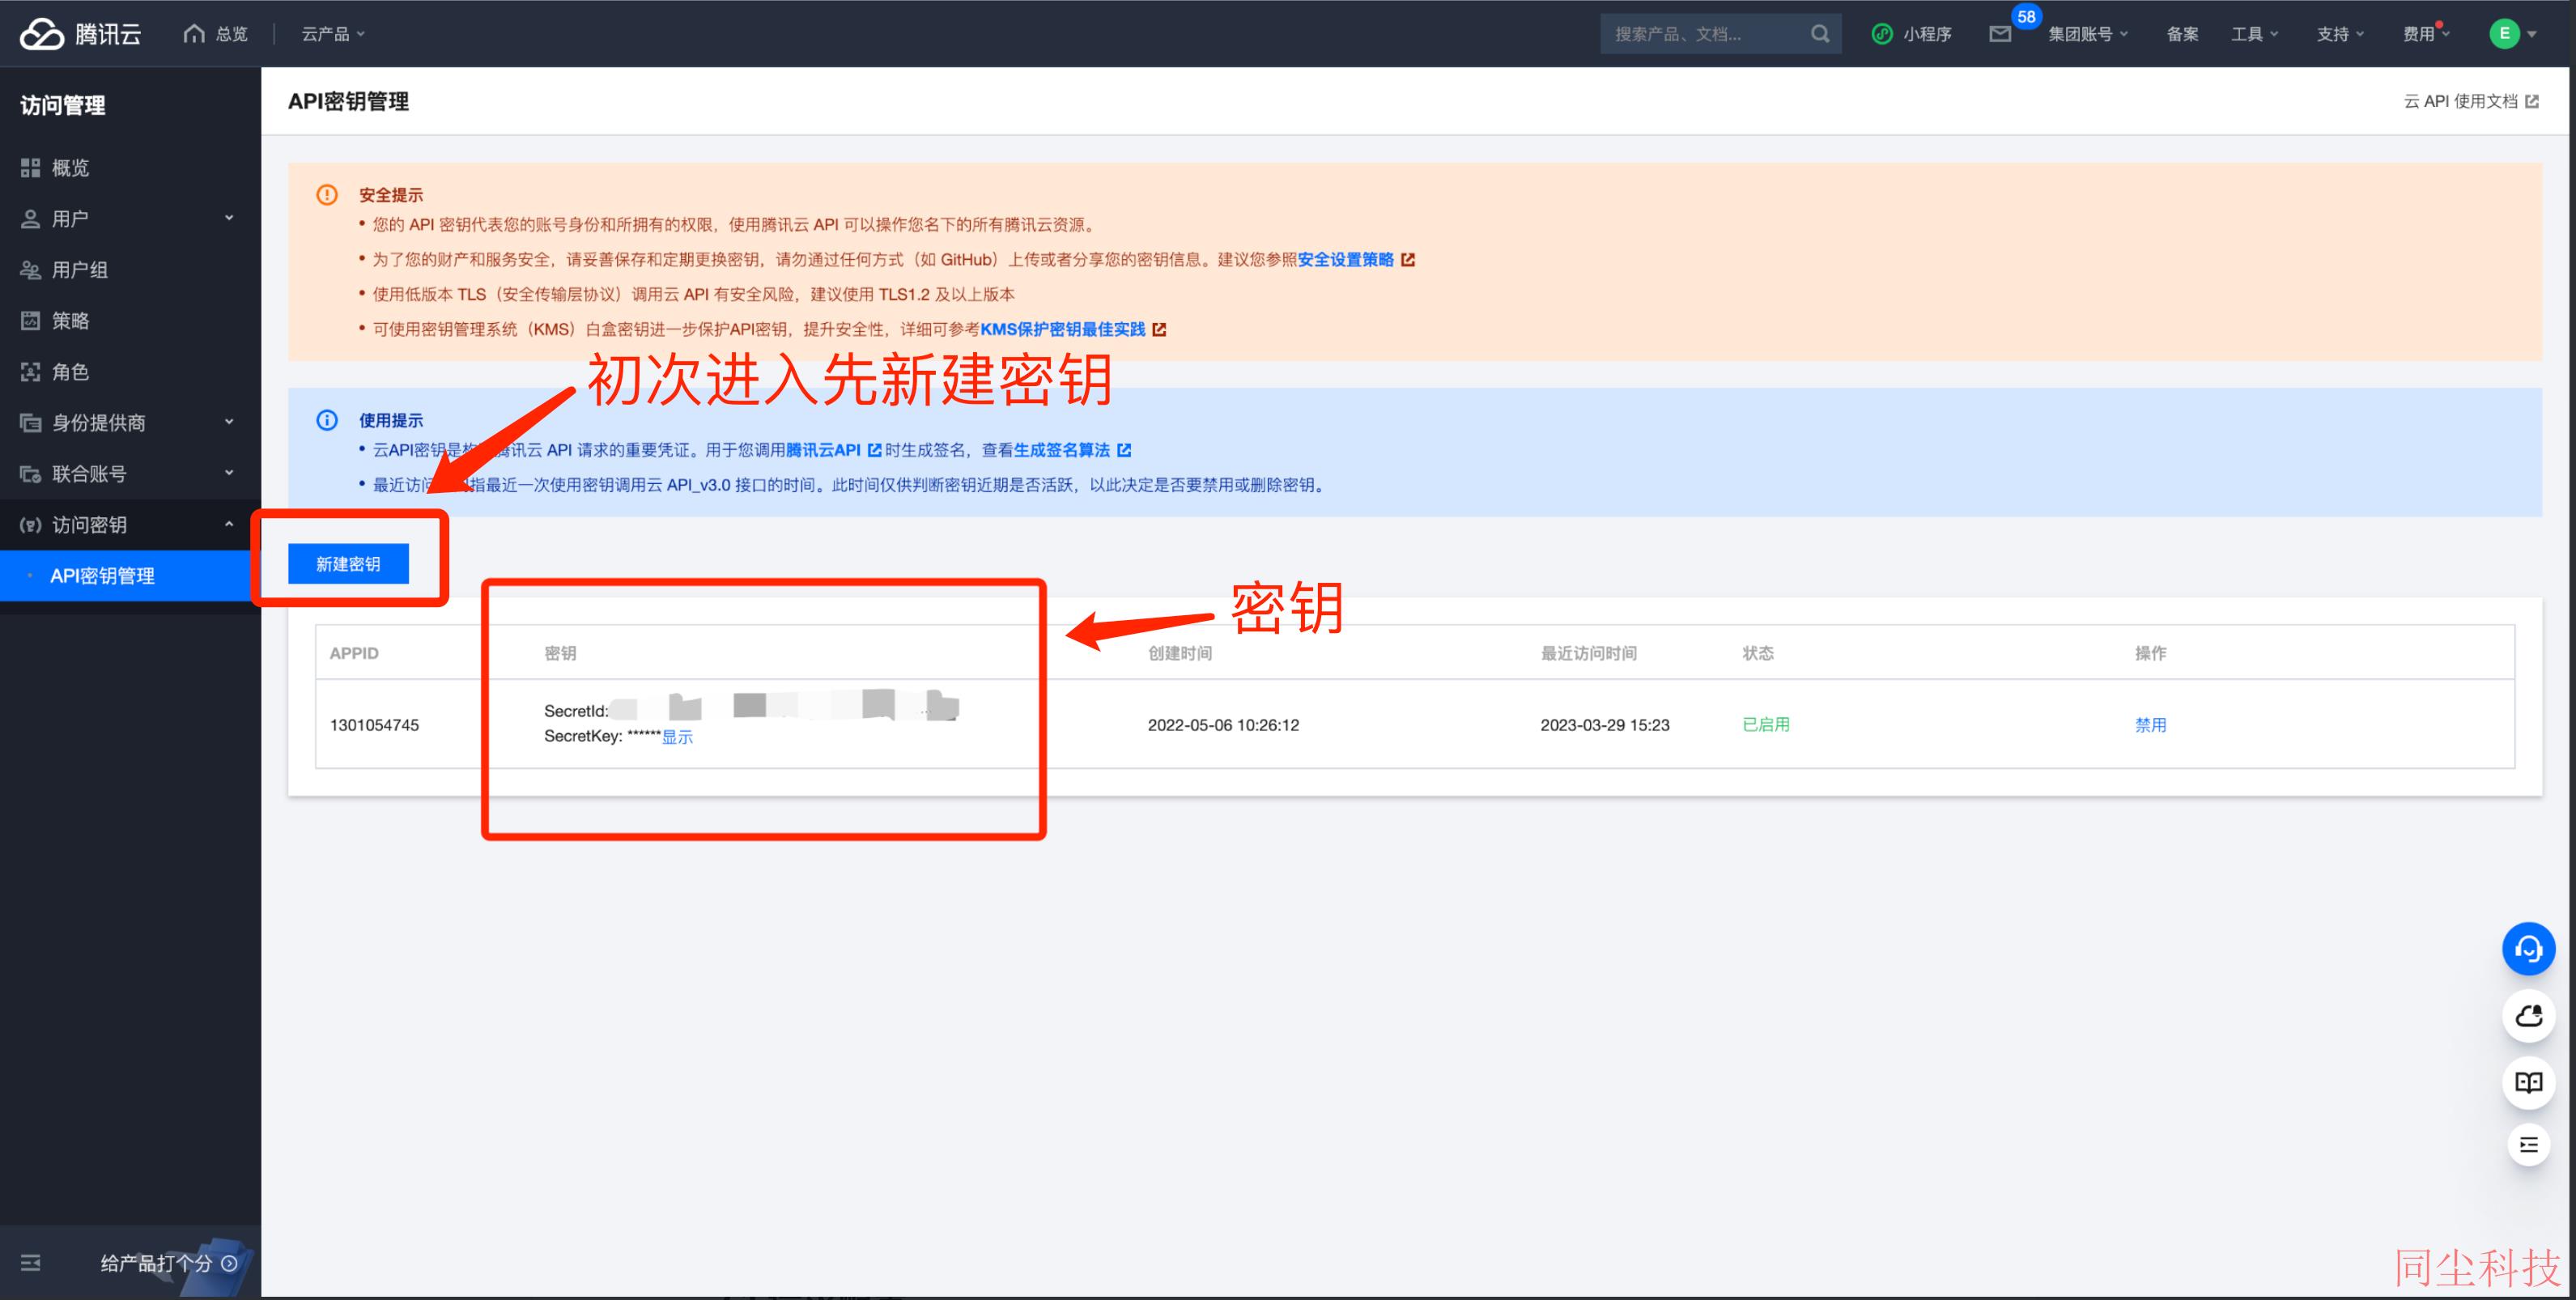Click the 58 notification badge
The width and height of the screenshot is (2576, 1300).
(2026, 16)
